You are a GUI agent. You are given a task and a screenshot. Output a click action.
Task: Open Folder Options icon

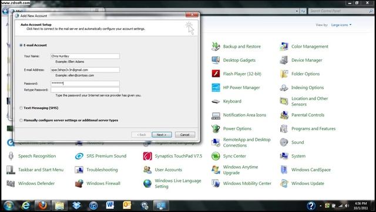[x=284, y=74]
